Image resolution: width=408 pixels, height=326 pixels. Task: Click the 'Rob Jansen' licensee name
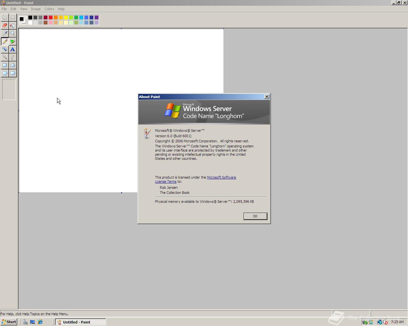coord(169,188)
